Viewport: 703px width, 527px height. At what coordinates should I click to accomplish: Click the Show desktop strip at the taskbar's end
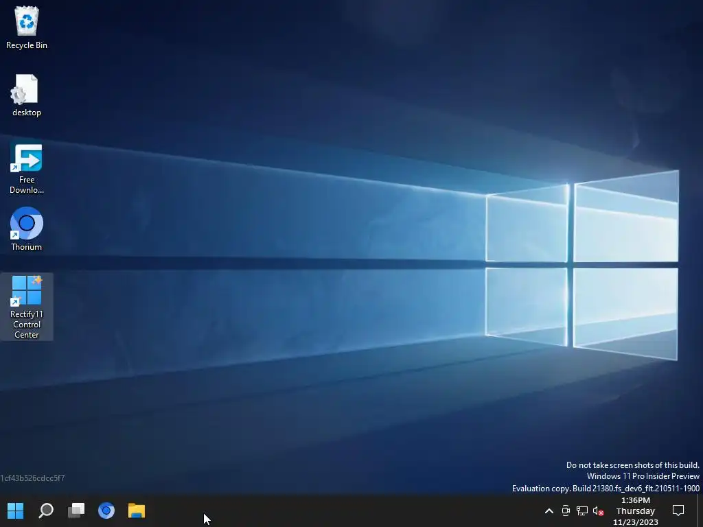point(700,511)
